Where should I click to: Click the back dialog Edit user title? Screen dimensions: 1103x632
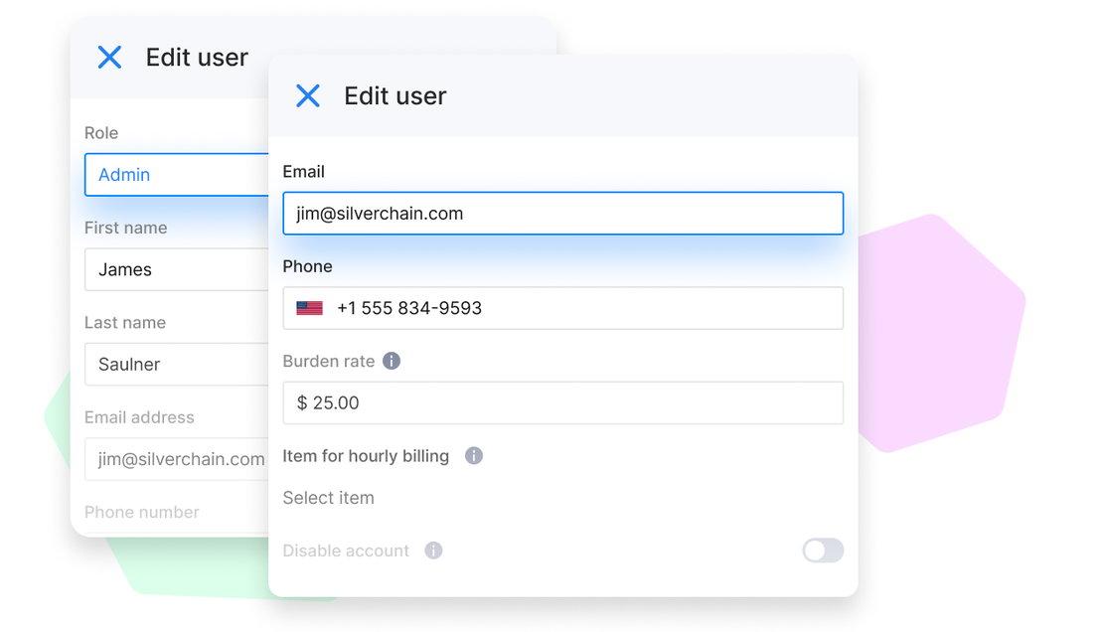(197, 57)
